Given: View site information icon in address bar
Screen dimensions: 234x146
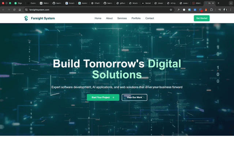Looking at the screenshot, I should 26,10.
